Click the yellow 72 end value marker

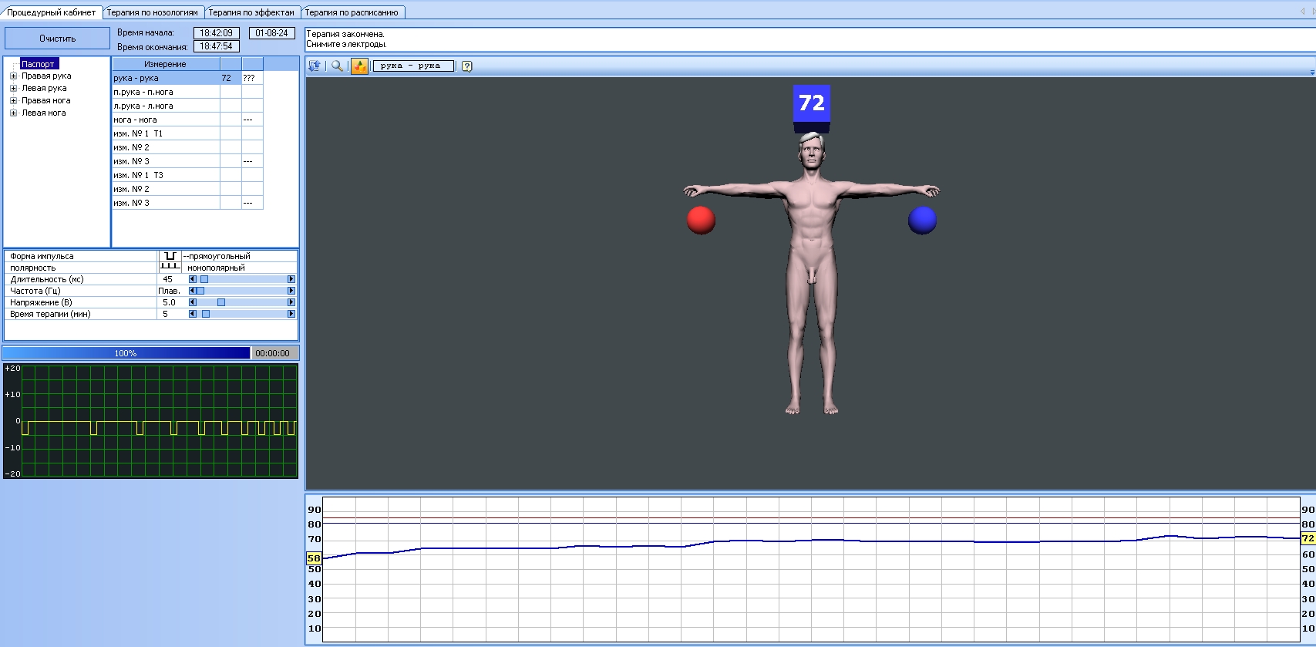click(1308, 538)
